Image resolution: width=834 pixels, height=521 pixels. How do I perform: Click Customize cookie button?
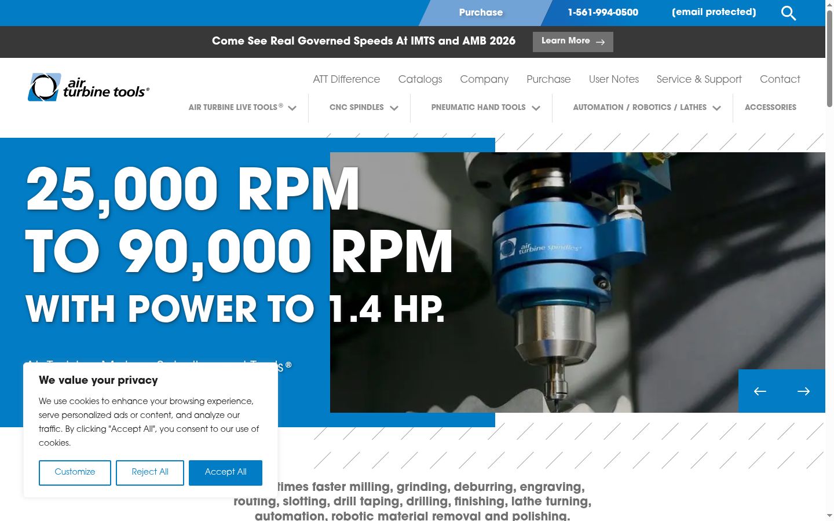point(75,472)
